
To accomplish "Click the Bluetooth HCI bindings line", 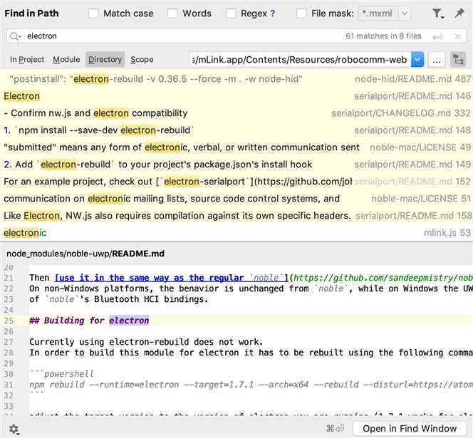I will point(119,299).
